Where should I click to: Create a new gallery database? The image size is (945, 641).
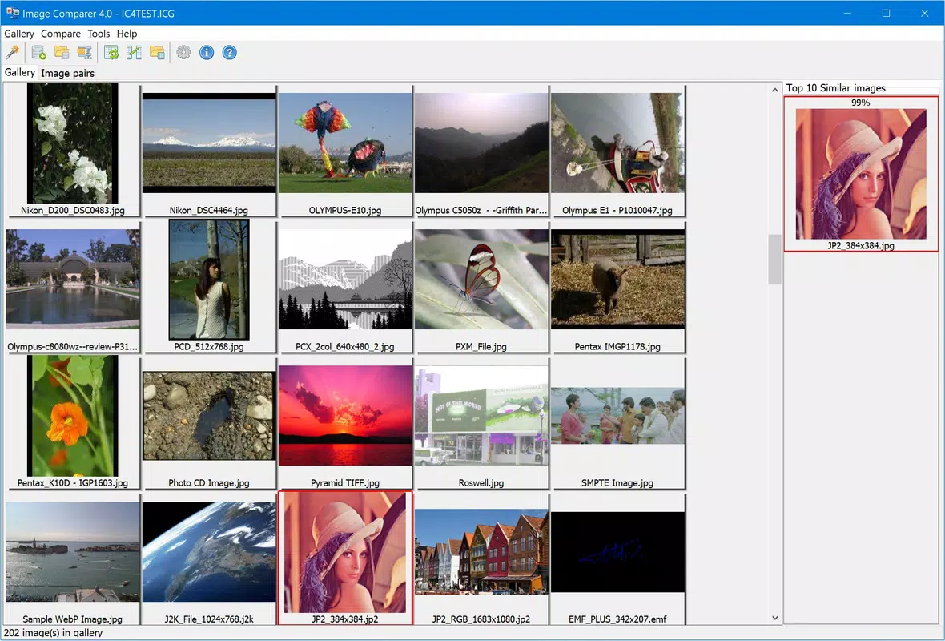pos(38,52)
